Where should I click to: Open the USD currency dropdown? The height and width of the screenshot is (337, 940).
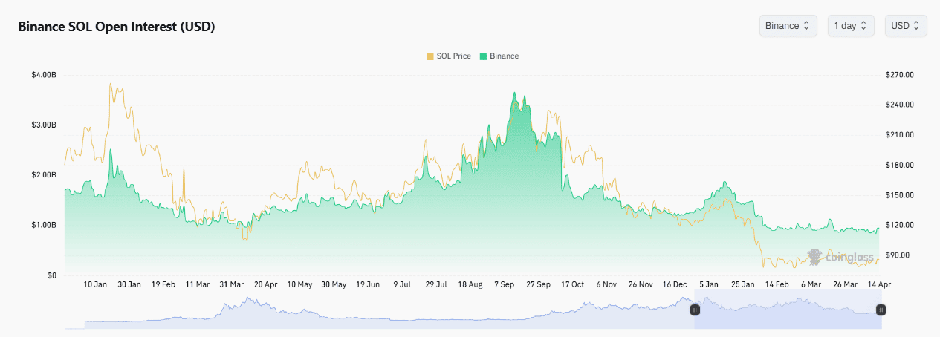(x=905, y=26)
